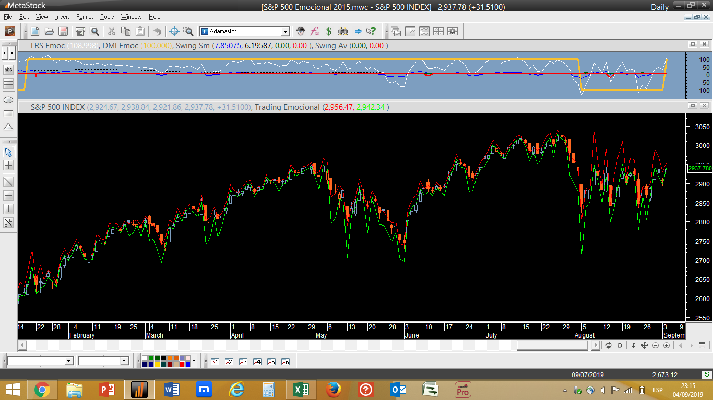
Task: Select the zoom box magnifier tool
Action: tap(188, 31)
